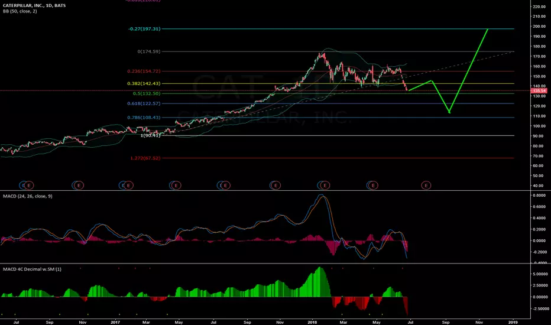The width and height of the screenshot is (551, 325).
Task: Click the 2019 label on the time axis
Action: (513, 322)
